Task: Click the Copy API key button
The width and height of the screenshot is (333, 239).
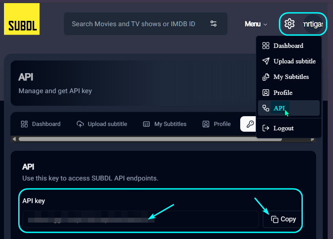Action: 283,219
